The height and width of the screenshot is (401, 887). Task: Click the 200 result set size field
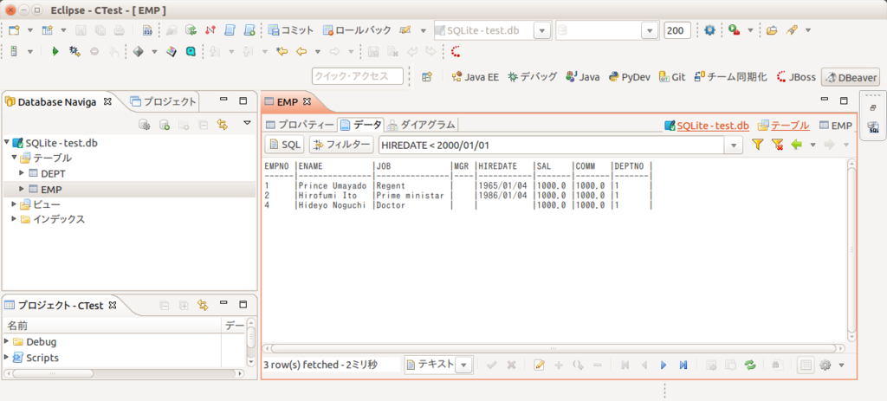(x=677, y=30)
